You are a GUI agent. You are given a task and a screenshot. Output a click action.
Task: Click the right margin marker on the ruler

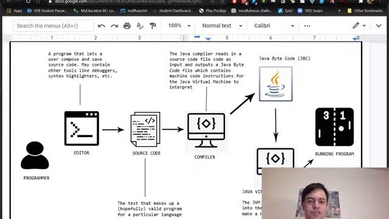pos(355,38)
